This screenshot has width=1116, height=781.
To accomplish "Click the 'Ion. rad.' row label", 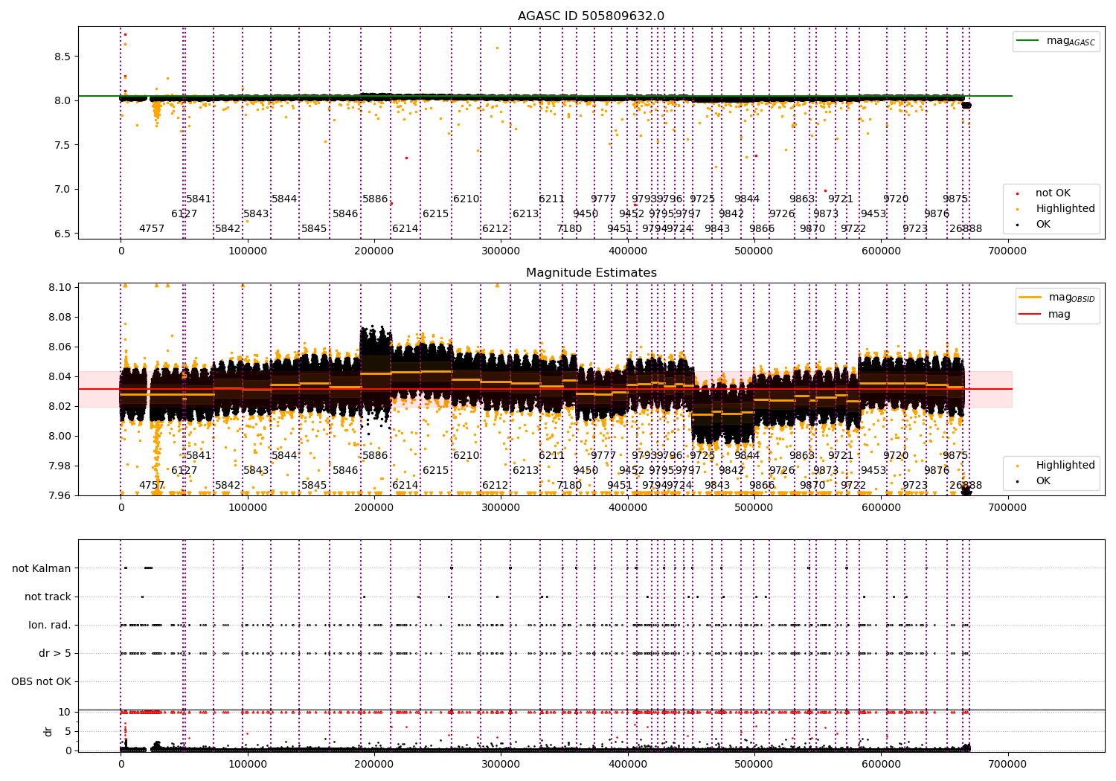I will pos(50,625).
